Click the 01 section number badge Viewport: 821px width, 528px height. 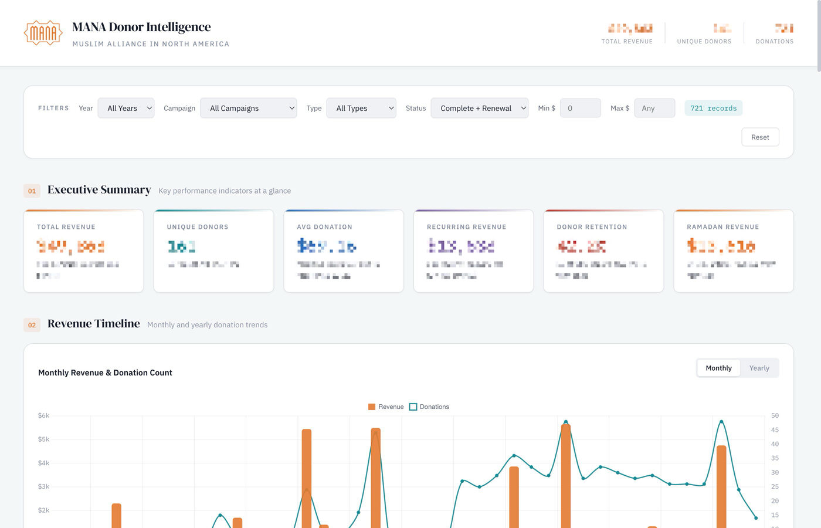(x=32, y=191)
